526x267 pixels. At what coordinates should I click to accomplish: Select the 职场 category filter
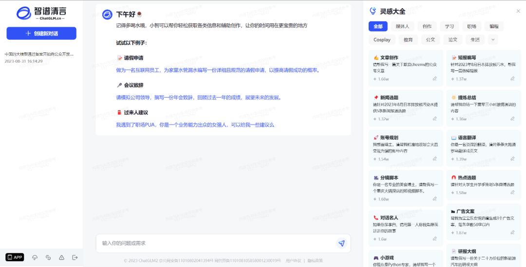(x=471, y=26)
